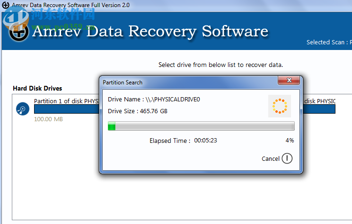Click the Select drive from below list instruction
The width and height of the screenshot is (352, 224).
click(x=220, y=65)
